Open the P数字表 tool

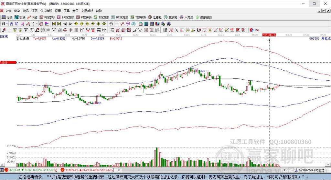84,17
